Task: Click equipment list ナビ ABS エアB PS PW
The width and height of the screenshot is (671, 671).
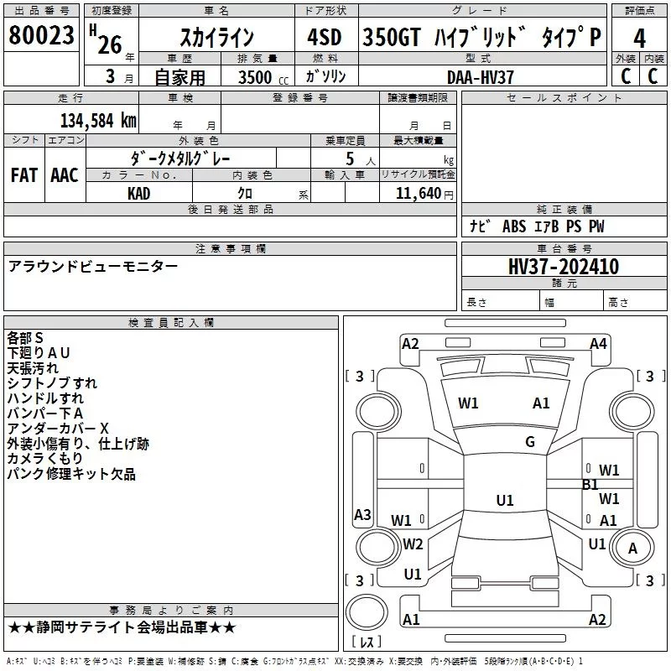Action: tap(537, 226)
